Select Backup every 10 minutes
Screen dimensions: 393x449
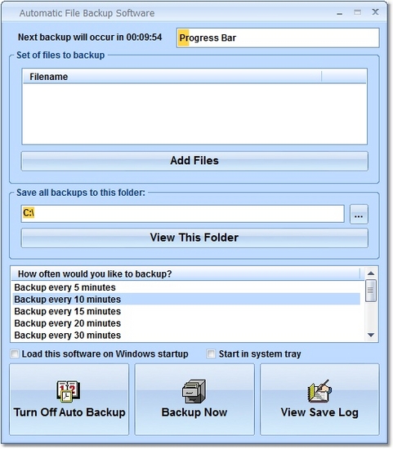pyautogui.click(x=186, y=300)
